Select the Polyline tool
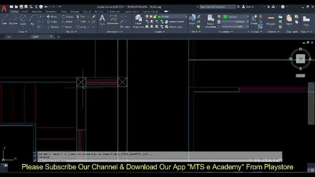 13,20
